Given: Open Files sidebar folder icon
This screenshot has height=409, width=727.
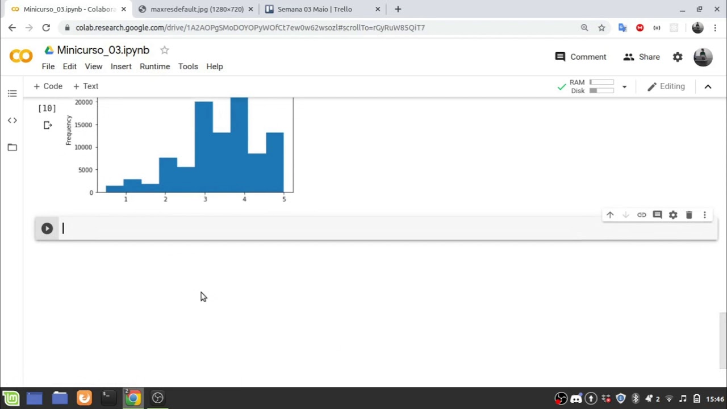Looking at the screenshot, I should pyautogui.click(x=12, y=148).
